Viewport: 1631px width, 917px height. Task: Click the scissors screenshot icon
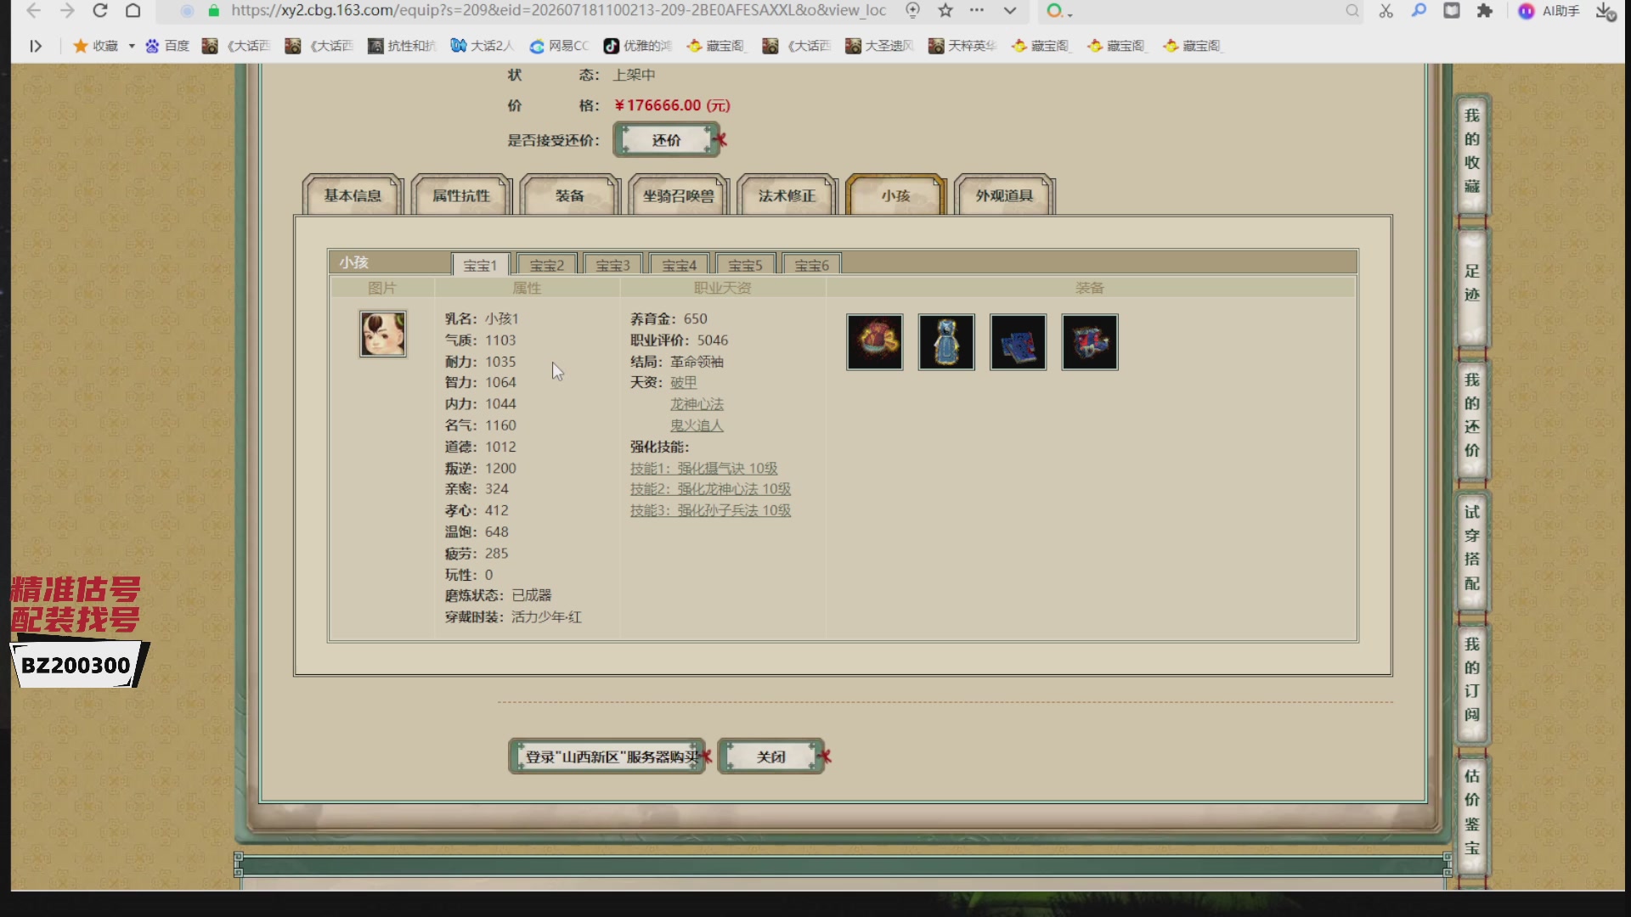(x=1386, y=11)
